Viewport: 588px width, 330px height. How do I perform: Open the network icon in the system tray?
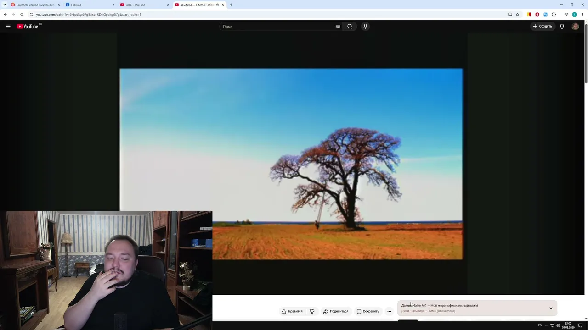point(552,325)
